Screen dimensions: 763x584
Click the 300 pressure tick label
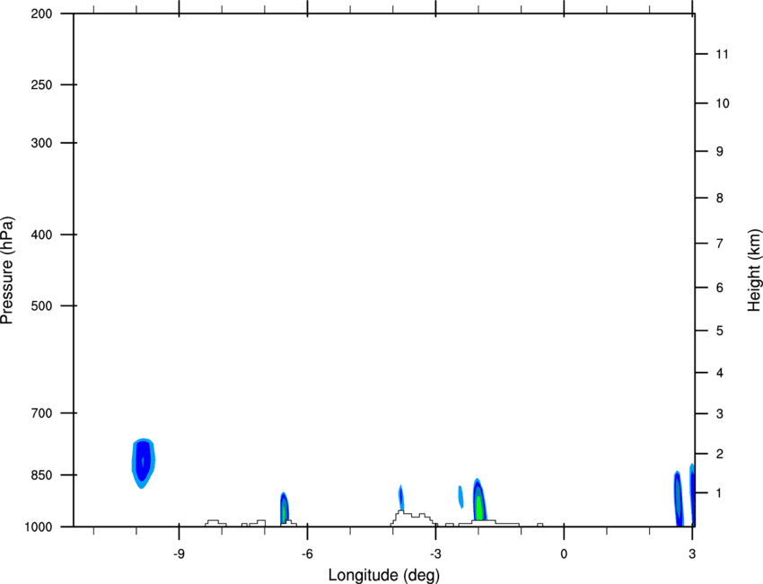click(x=41, y=143)
